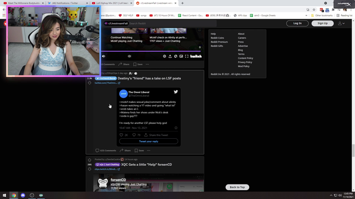Screen dimensions: 355x199
Task: Open the user menu dropdown in the Reddit header
Action: pos(341,23)
